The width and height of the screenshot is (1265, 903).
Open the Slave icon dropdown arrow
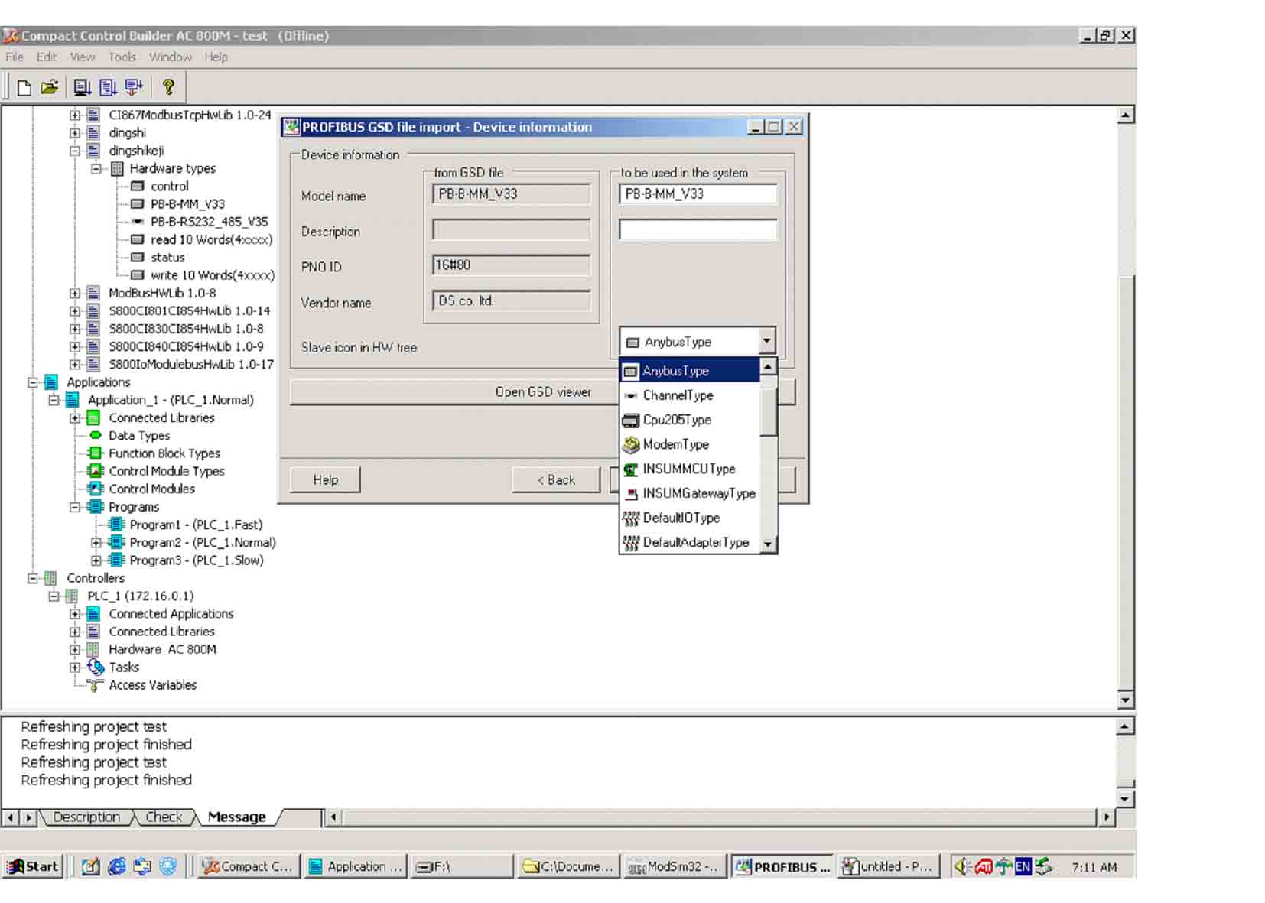coord(766,341)
